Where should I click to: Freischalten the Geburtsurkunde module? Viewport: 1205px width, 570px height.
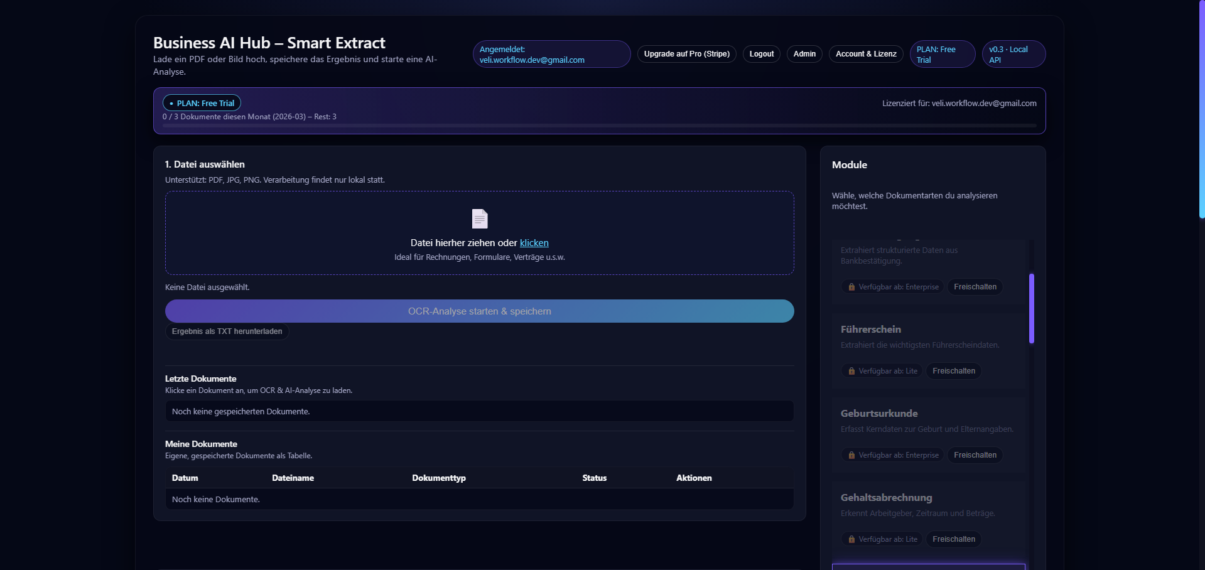pyautogui.click(x=975, y=455)
